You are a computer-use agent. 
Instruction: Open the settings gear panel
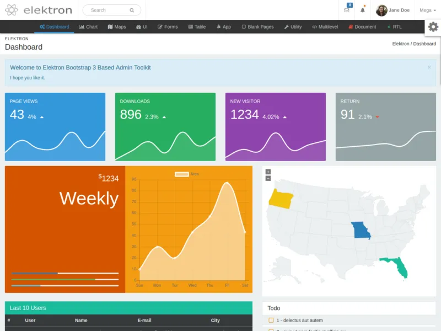433,27
